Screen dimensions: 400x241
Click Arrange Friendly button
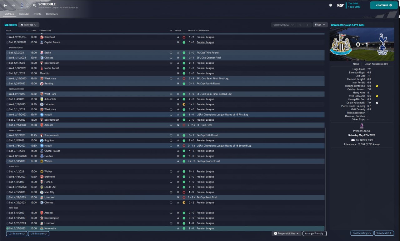(315, 233)
